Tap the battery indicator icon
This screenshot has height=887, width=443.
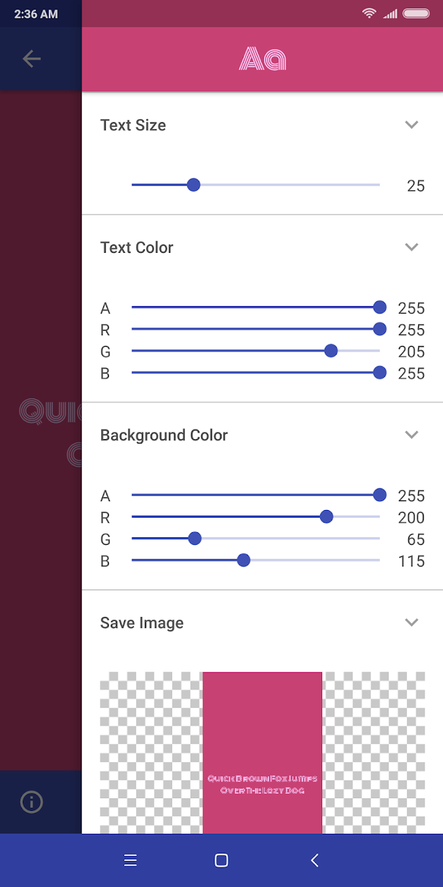pyautogui.click(x=416, y=13)
